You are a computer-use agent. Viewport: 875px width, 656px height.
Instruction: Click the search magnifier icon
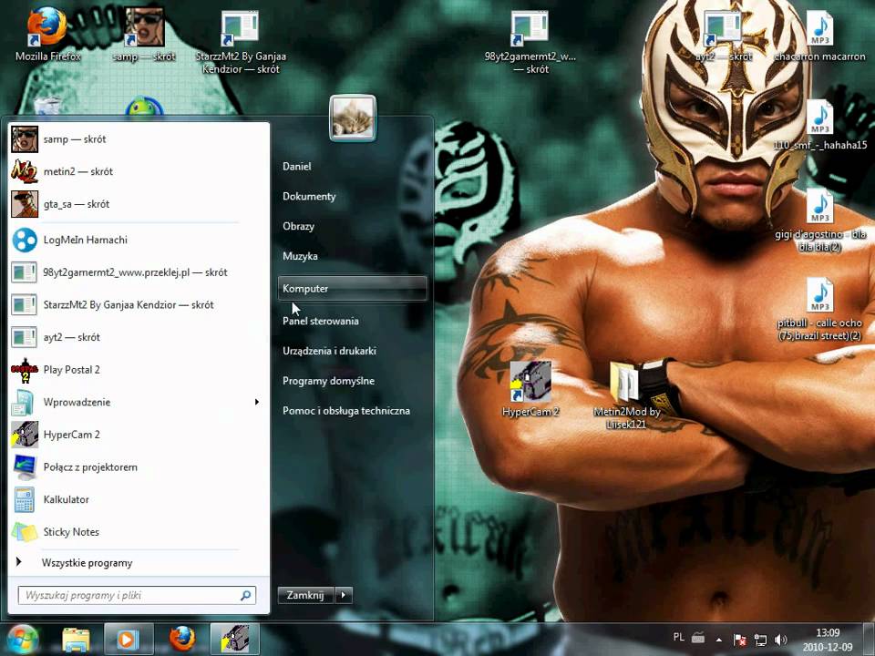tap(245, 595)
